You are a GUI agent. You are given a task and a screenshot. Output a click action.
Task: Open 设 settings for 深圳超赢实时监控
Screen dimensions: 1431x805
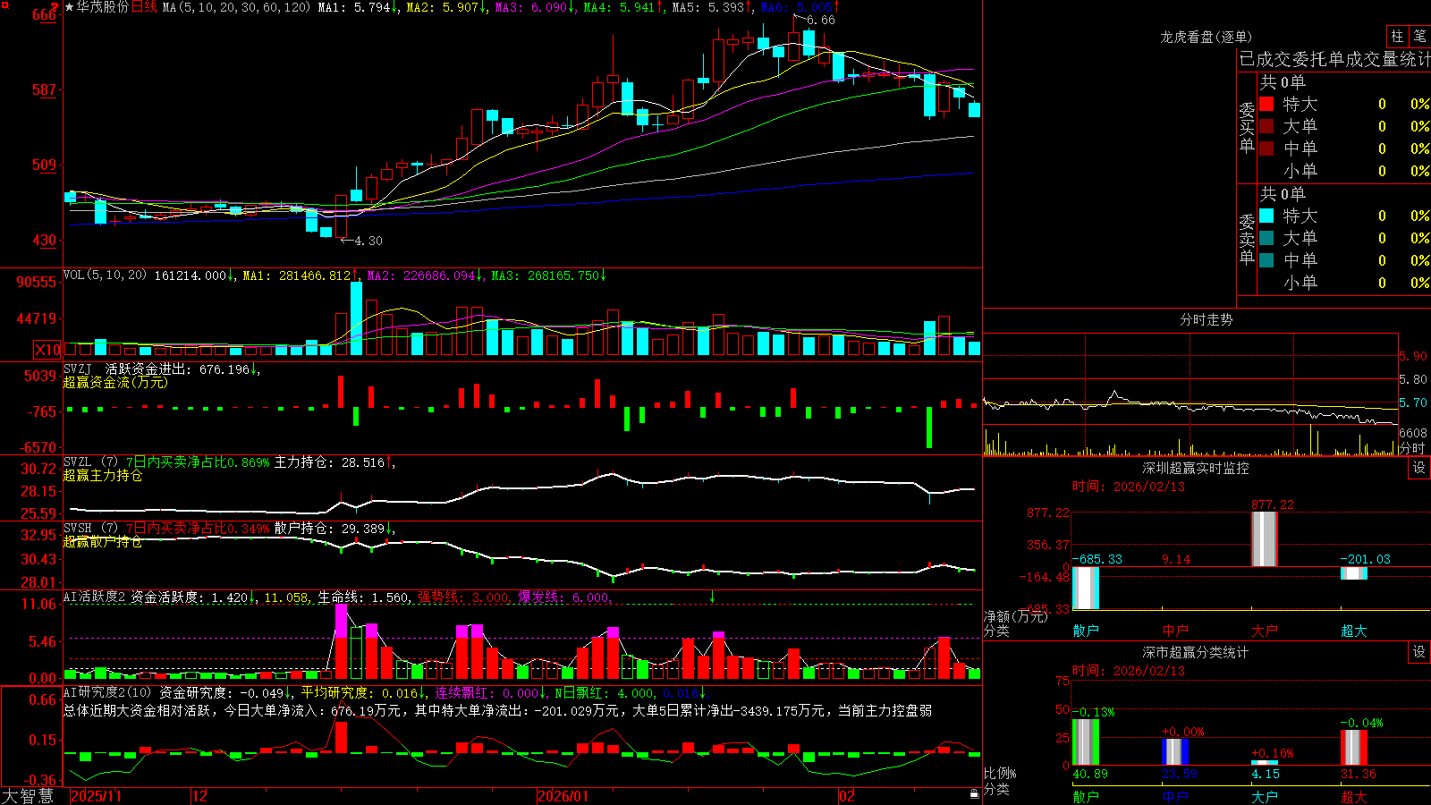(x=1419, y=468)
